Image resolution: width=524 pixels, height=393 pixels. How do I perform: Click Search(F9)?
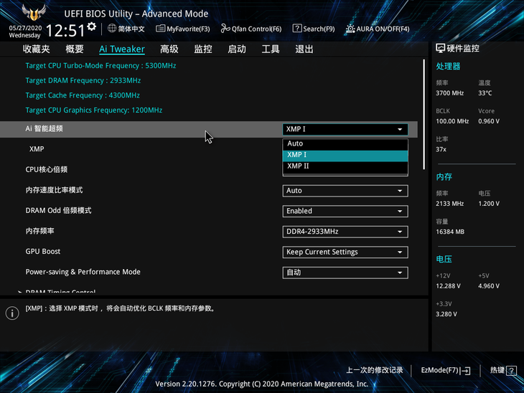(314, 29)
